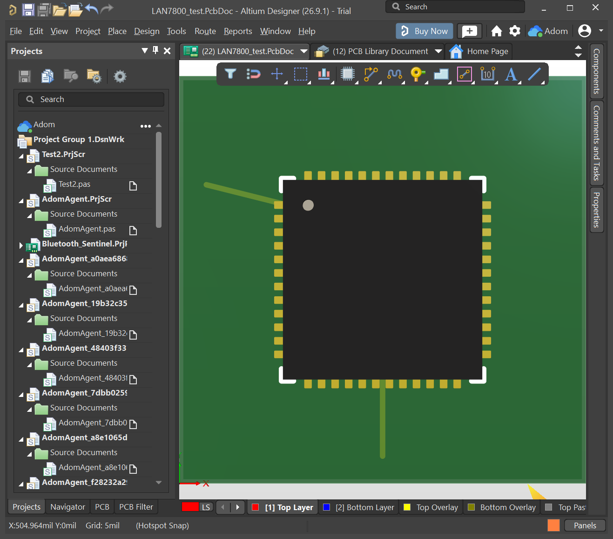The height and width of the screenshot is (539, 613).
Task: Open LAN7800_test.PcbDoc tab dropdown arrow
Action: pos(304,51)
